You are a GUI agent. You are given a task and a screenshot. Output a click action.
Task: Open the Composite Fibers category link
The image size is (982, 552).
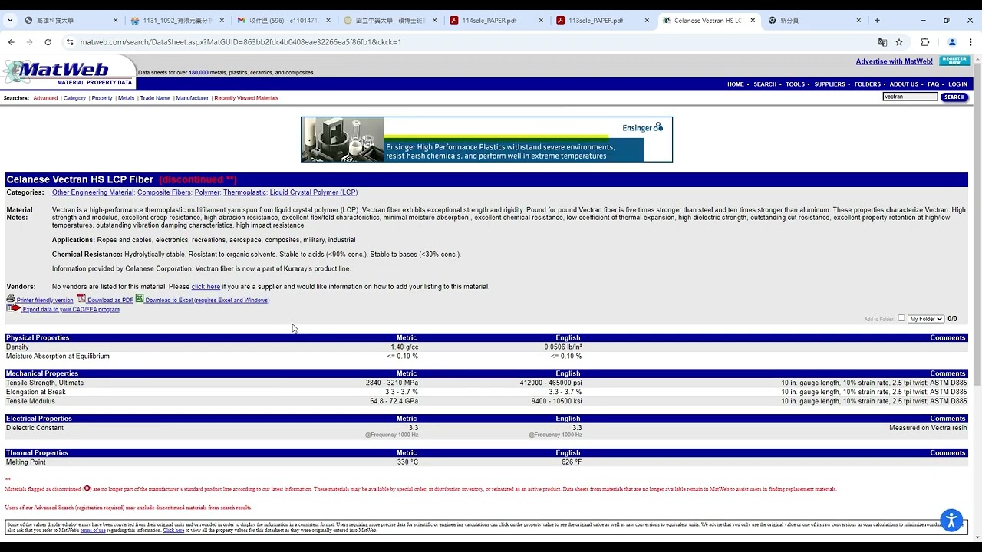164,192
